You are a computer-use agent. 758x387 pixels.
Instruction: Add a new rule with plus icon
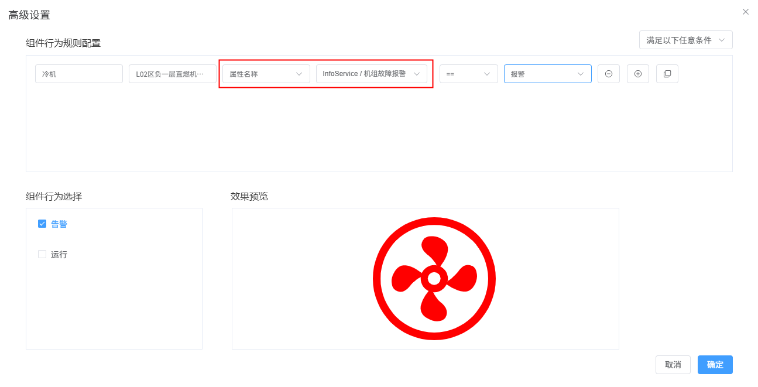(x=638, y=74)
